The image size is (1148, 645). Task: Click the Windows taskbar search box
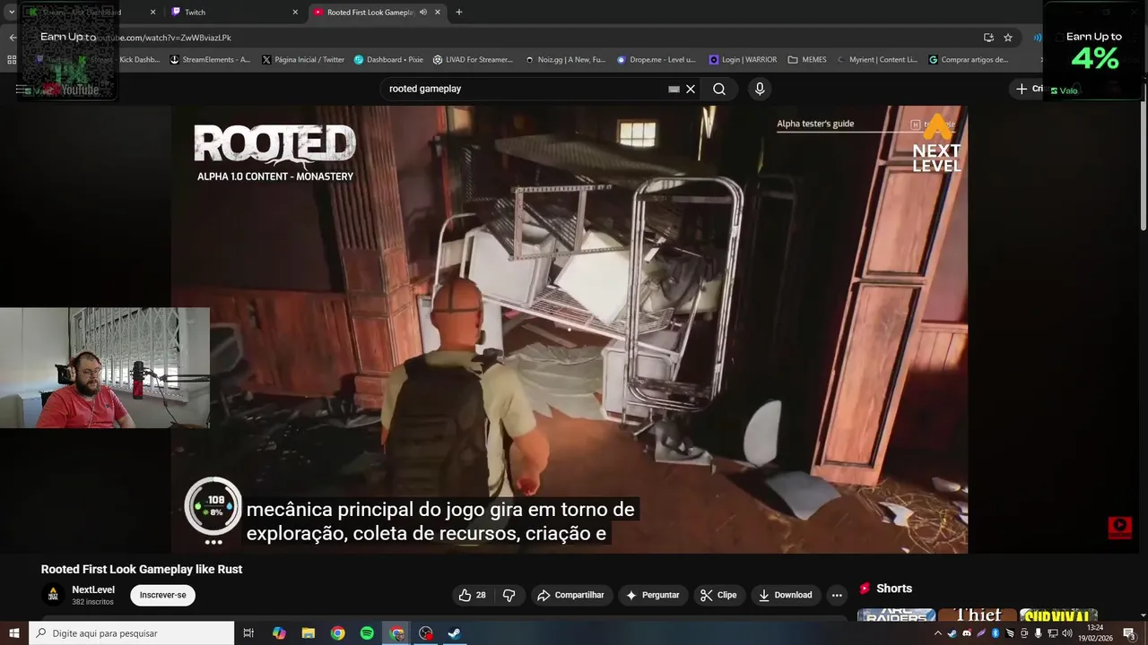[x=131, y=633]
